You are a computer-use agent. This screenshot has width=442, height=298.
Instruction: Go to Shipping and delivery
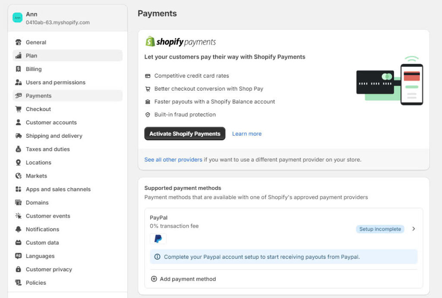(68, 136)
